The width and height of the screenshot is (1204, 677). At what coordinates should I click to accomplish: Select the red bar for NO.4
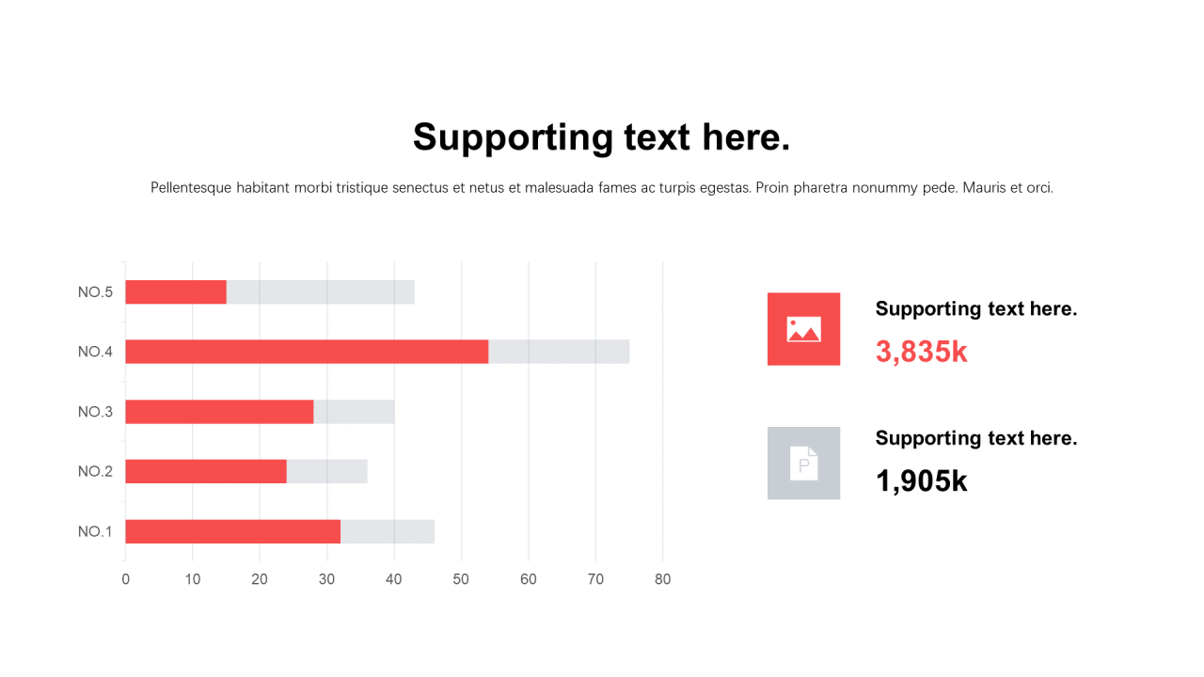[307, 352]
